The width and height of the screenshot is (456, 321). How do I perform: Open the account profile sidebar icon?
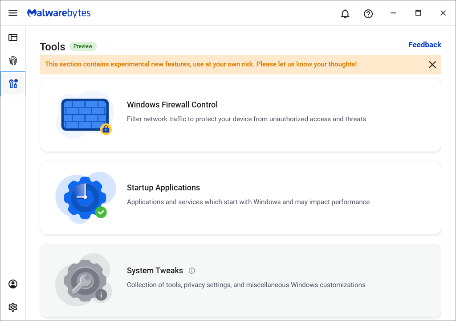click(13, 284)
